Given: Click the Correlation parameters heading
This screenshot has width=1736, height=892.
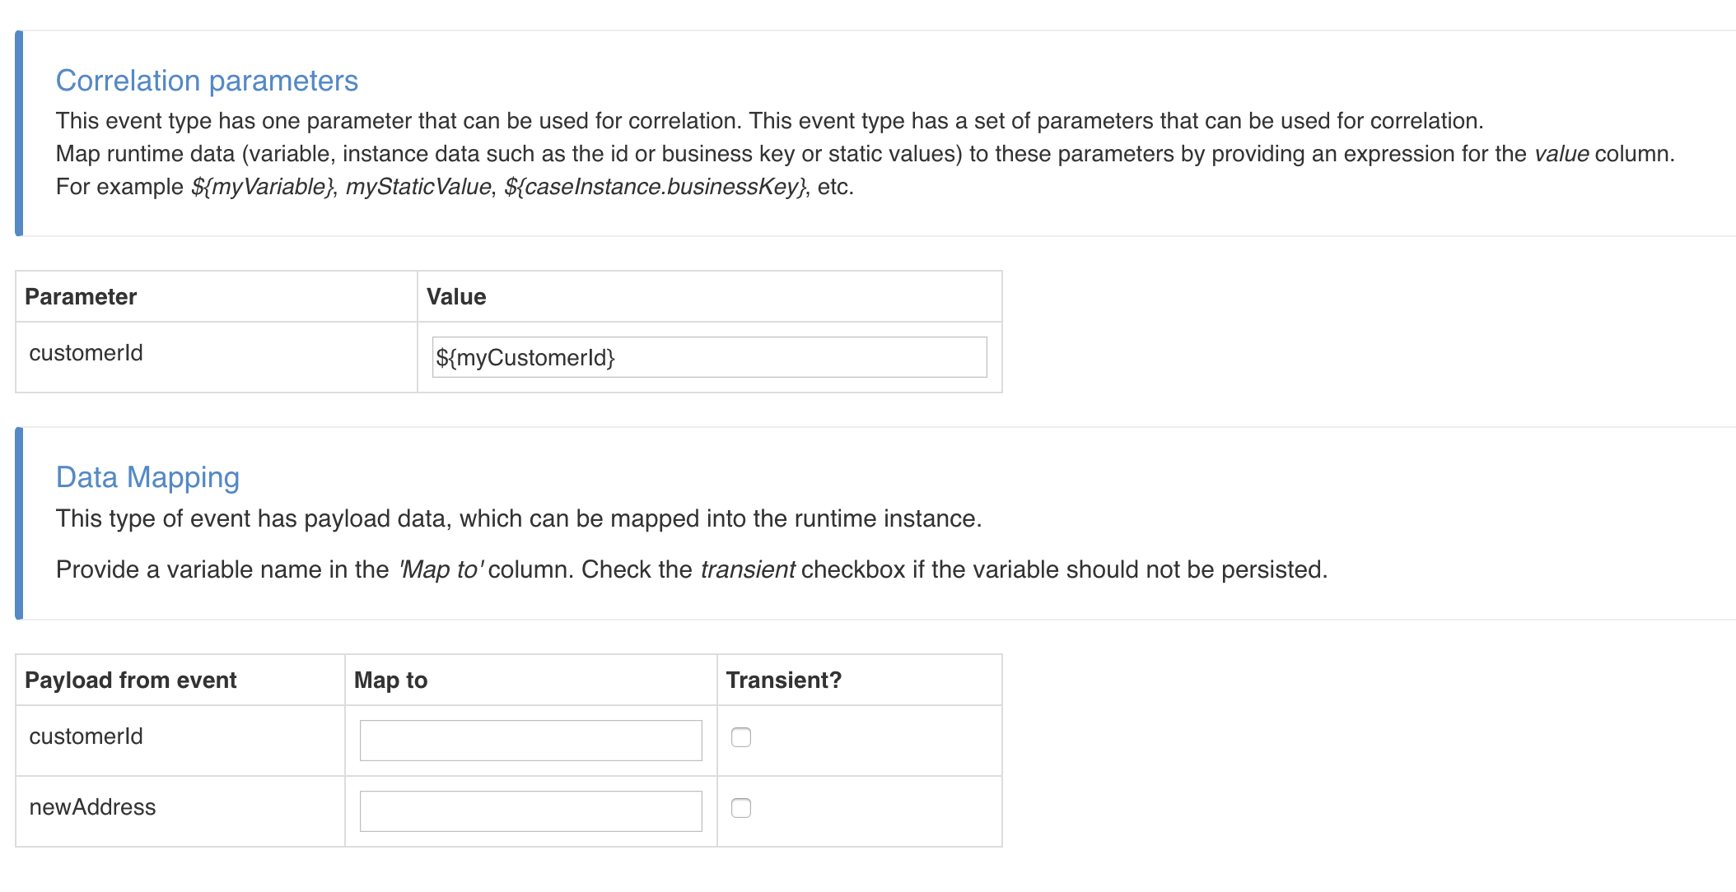Looking at the screenshot, I should (x=207, y=80).
